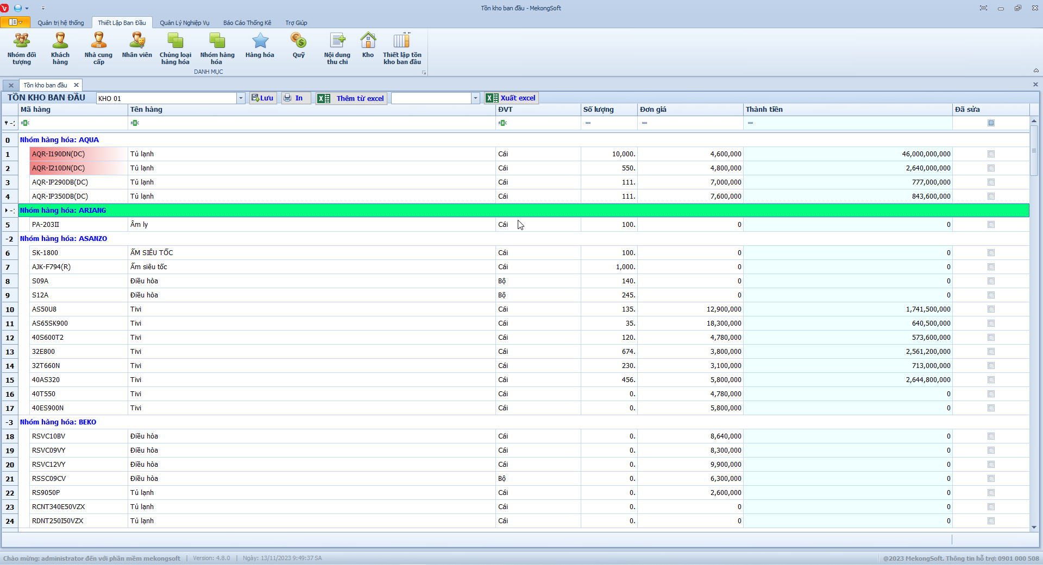1043x565 pixels.
Task: Toggle Đã sửa filter row checkbox
Action: [991, 123]
